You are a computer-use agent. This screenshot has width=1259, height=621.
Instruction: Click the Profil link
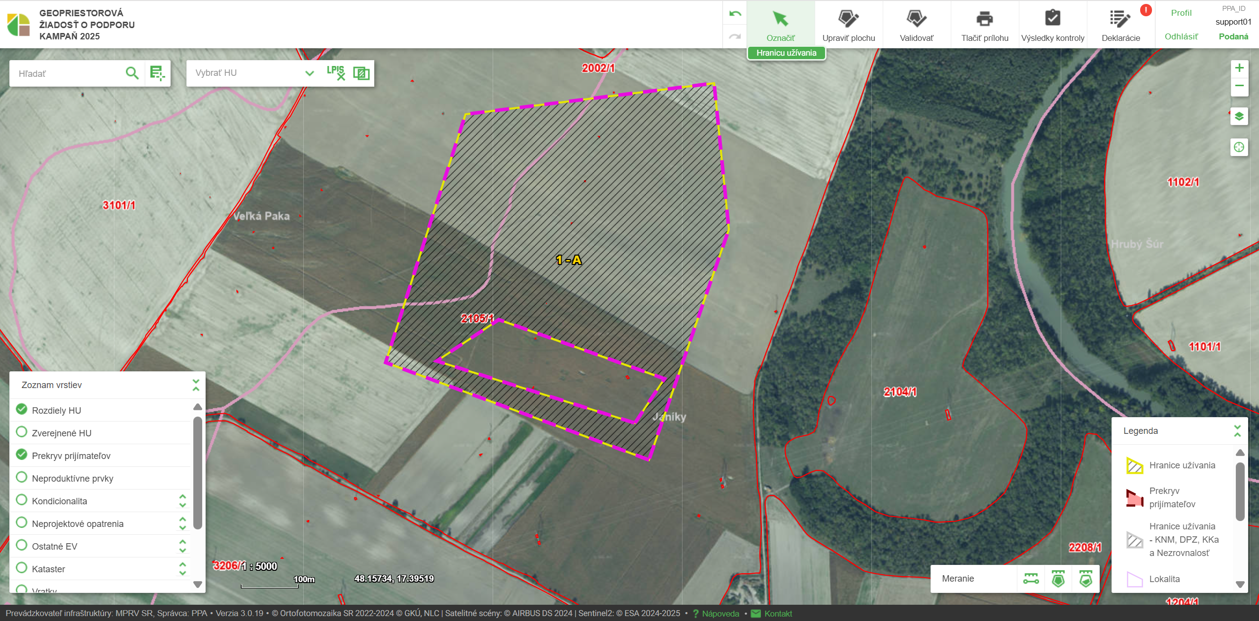[x=1181, y=13]
